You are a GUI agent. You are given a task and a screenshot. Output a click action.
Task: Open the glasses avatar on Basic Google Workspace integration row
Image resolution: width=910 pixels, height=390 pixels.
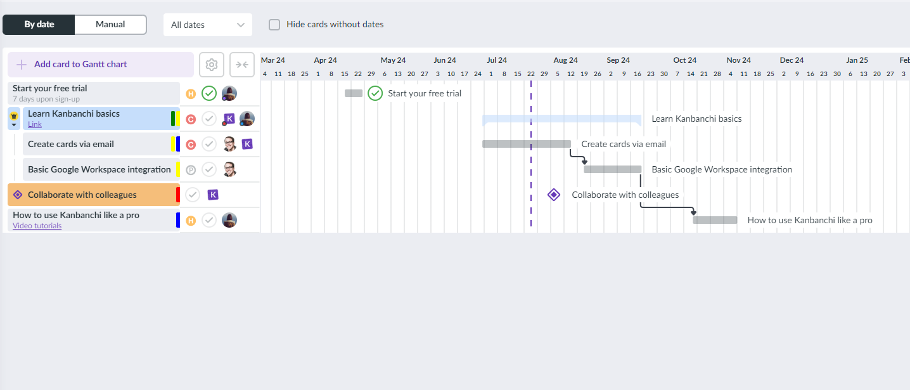pyautogui.click(x=229, y=169)
